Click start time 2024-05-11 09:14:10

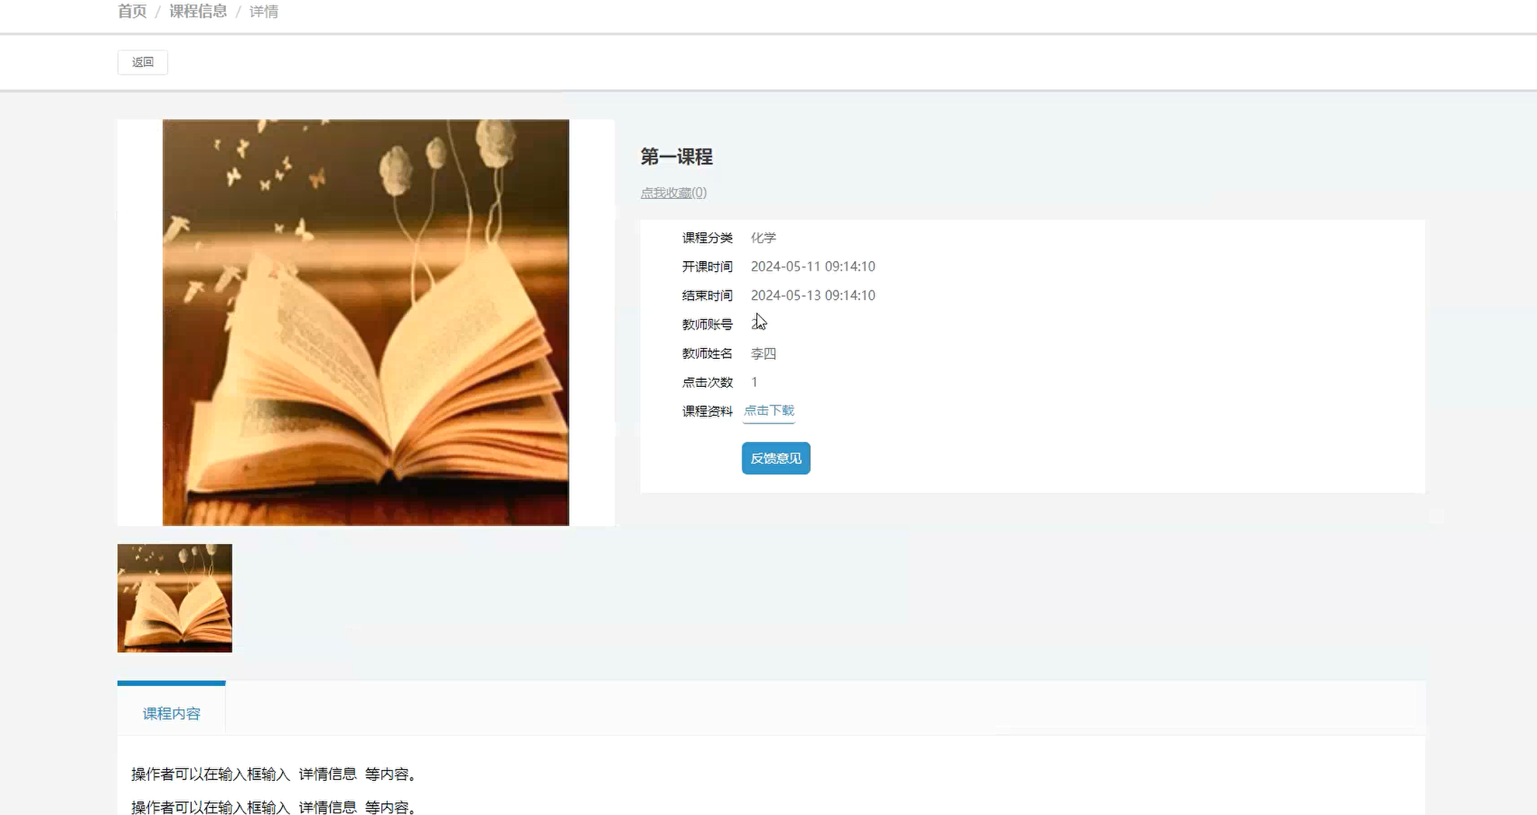pos(813,266)
